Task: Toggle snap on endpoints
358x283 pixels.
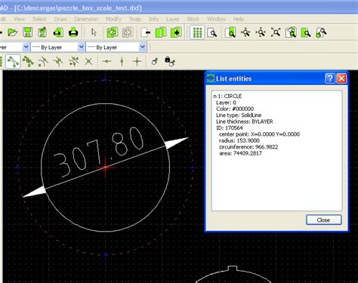Action: pos(13,61)
